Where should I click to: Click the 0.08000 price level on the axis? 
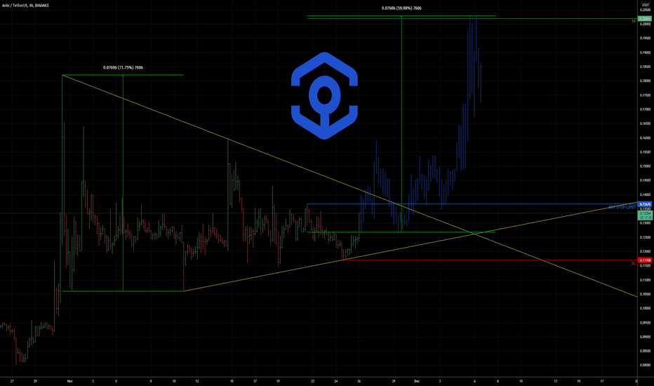pyautogui.click(x=645, y=365)
